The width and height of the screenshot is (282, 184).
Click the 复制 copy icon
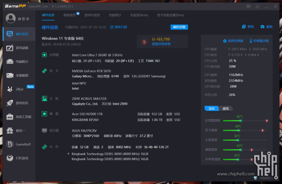click(244, 27)
